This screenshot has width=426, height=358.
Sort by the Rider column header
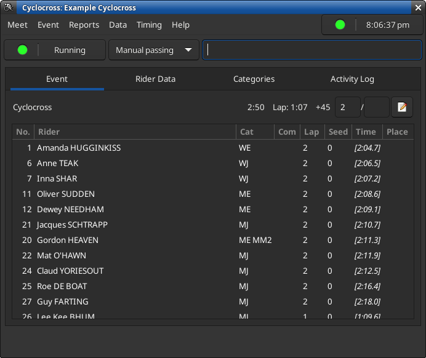coord(135,132)
